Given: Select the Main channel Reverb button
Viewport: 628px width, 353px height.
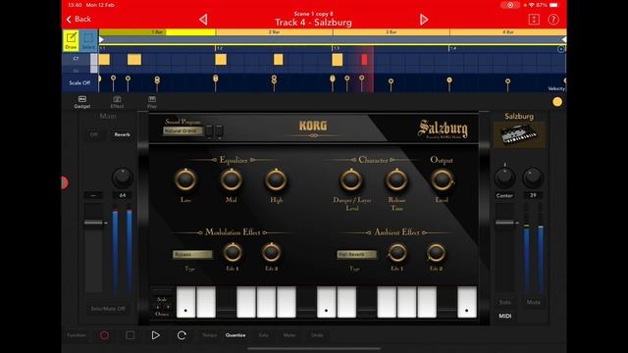Looking at the screenshot, I should point(122,134).
